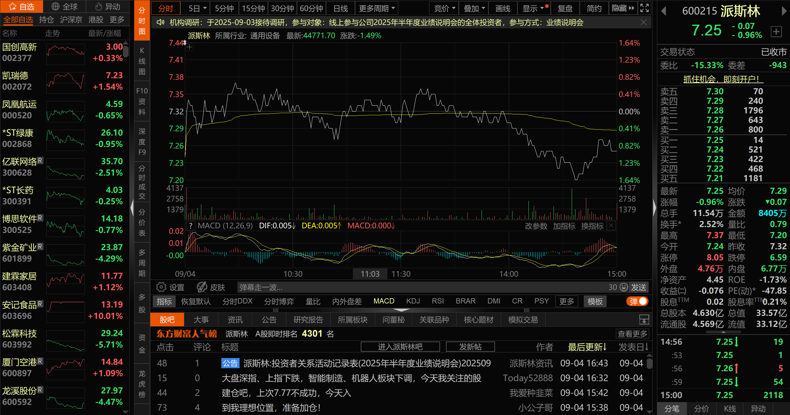Open 龙虎榜 sidebar item
Viewport: 790px width, 415px height.
click(142, 384)
